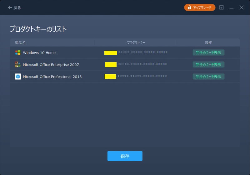
Task: Click the アップグレード upgrade button
Action: pos(200,7)
